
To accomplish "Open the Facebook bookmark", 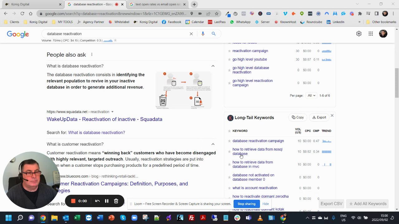I will (x=172, y=22).
